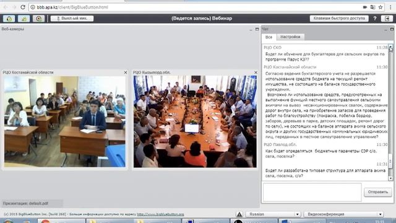396x223 pixels.
Task: Open the help question mark icon
Action: coord(375,19)
